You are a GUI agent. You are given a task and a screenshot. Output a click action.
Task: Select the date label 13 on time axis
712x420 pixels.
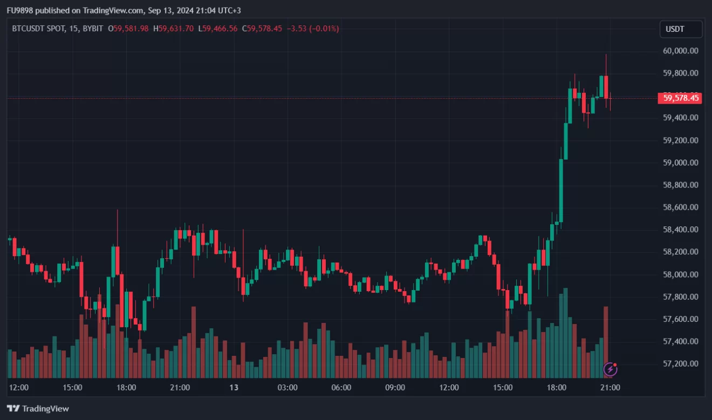234,387
